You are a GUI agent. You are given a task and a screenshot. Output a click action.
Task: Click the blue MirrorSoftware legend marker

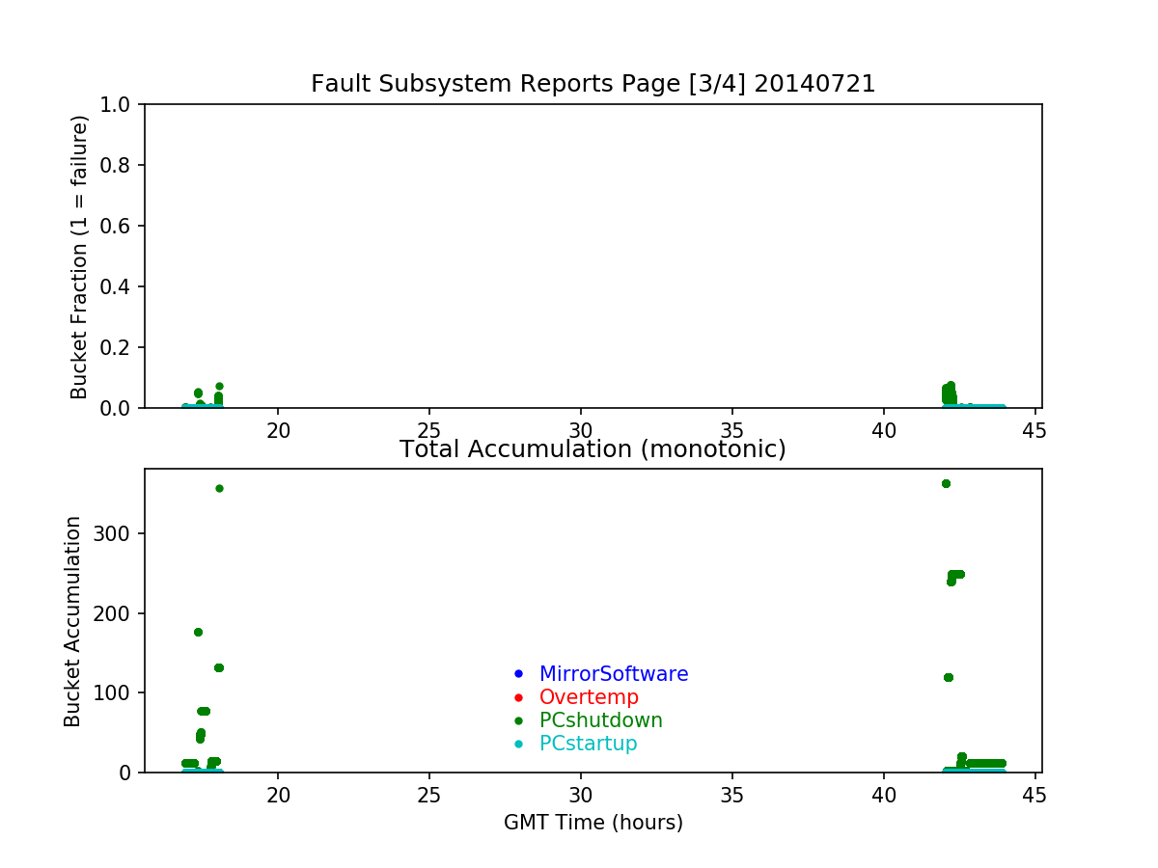pos(518,673)
